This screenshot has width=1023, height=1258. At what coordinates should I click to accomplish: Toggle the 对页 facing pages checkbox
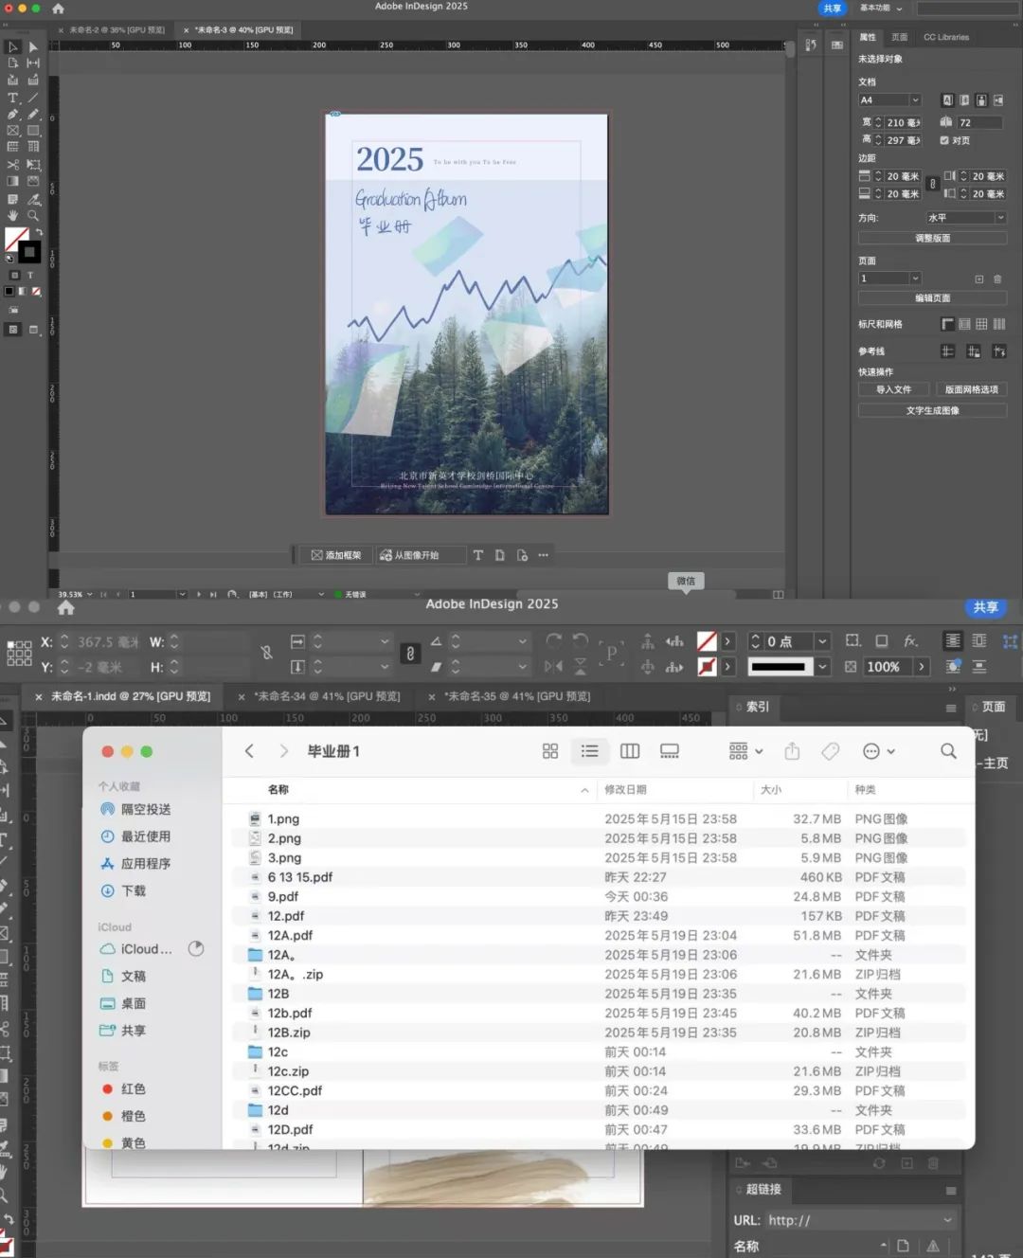(x=944, y=140)
